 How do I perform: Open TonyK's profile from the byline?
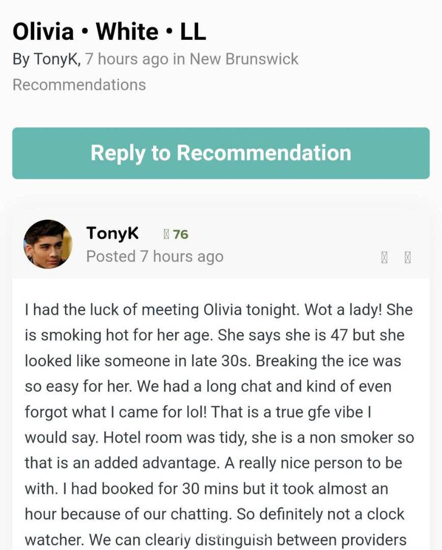click(56, 59)
